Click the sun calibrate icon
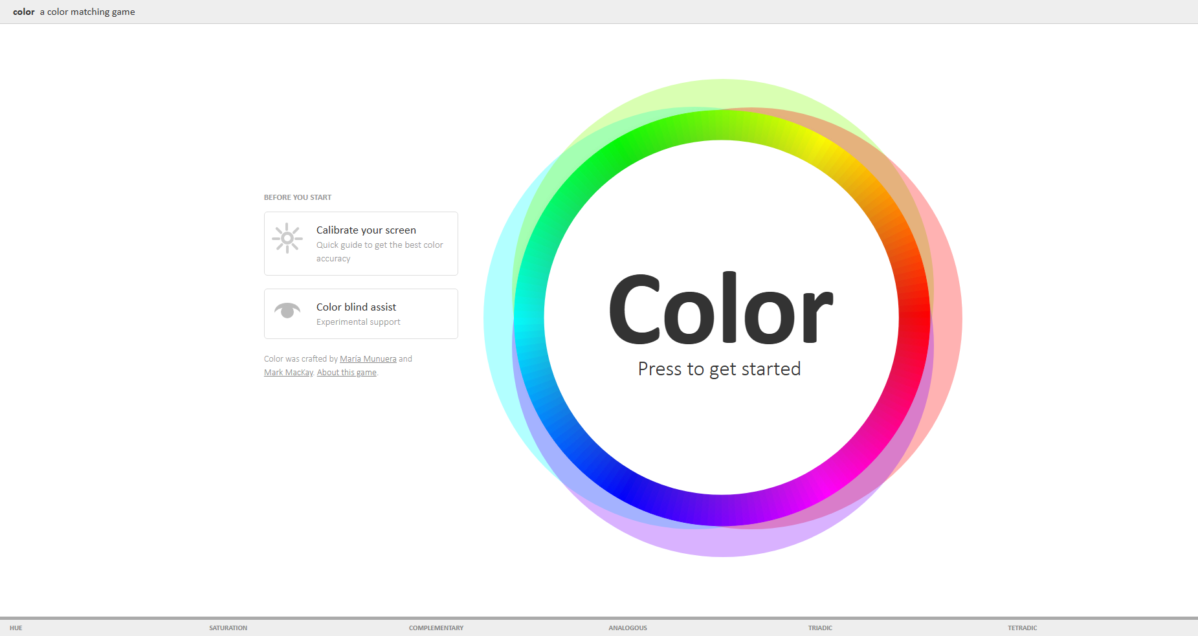 pyautogui.click(x=287, y=238)
